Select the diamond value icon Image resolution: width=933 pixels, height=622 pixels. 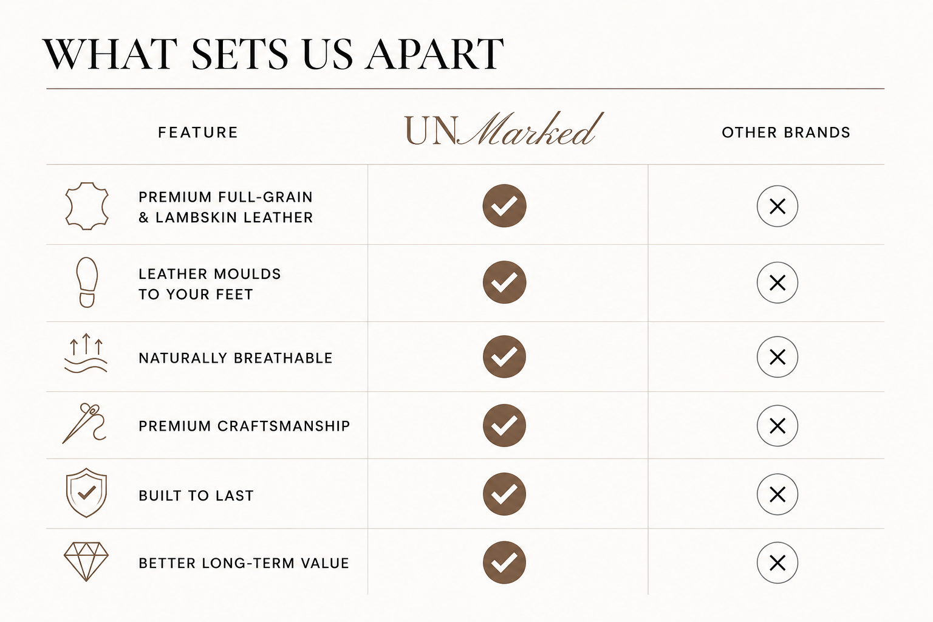click(x=86, y=561)
